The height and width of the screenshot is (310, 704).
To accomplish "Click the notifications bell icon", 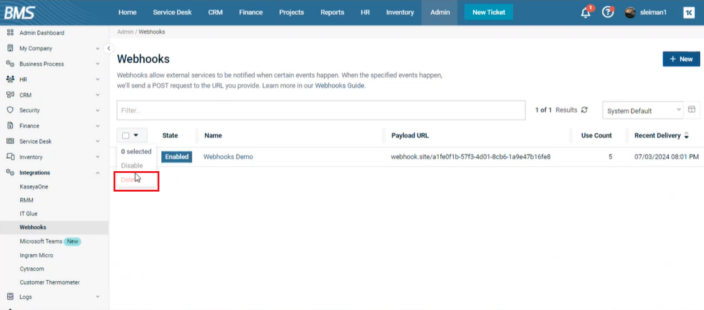I will coord(586,12).
